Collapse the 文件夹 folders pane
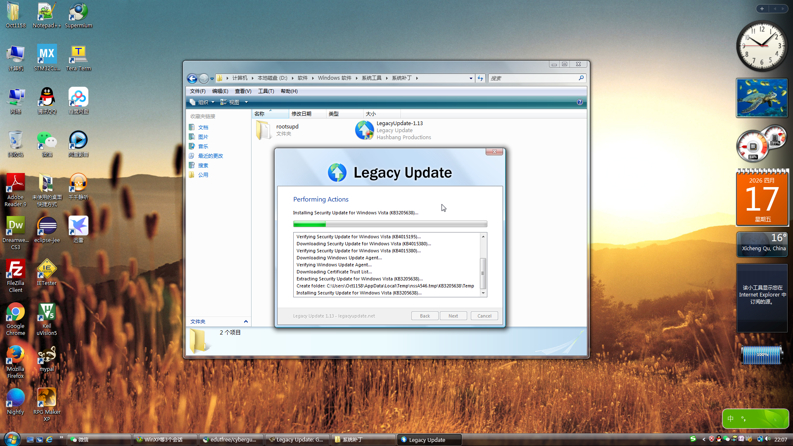The image size is (793, 446). pyautogui.click(x=246, y=321)
